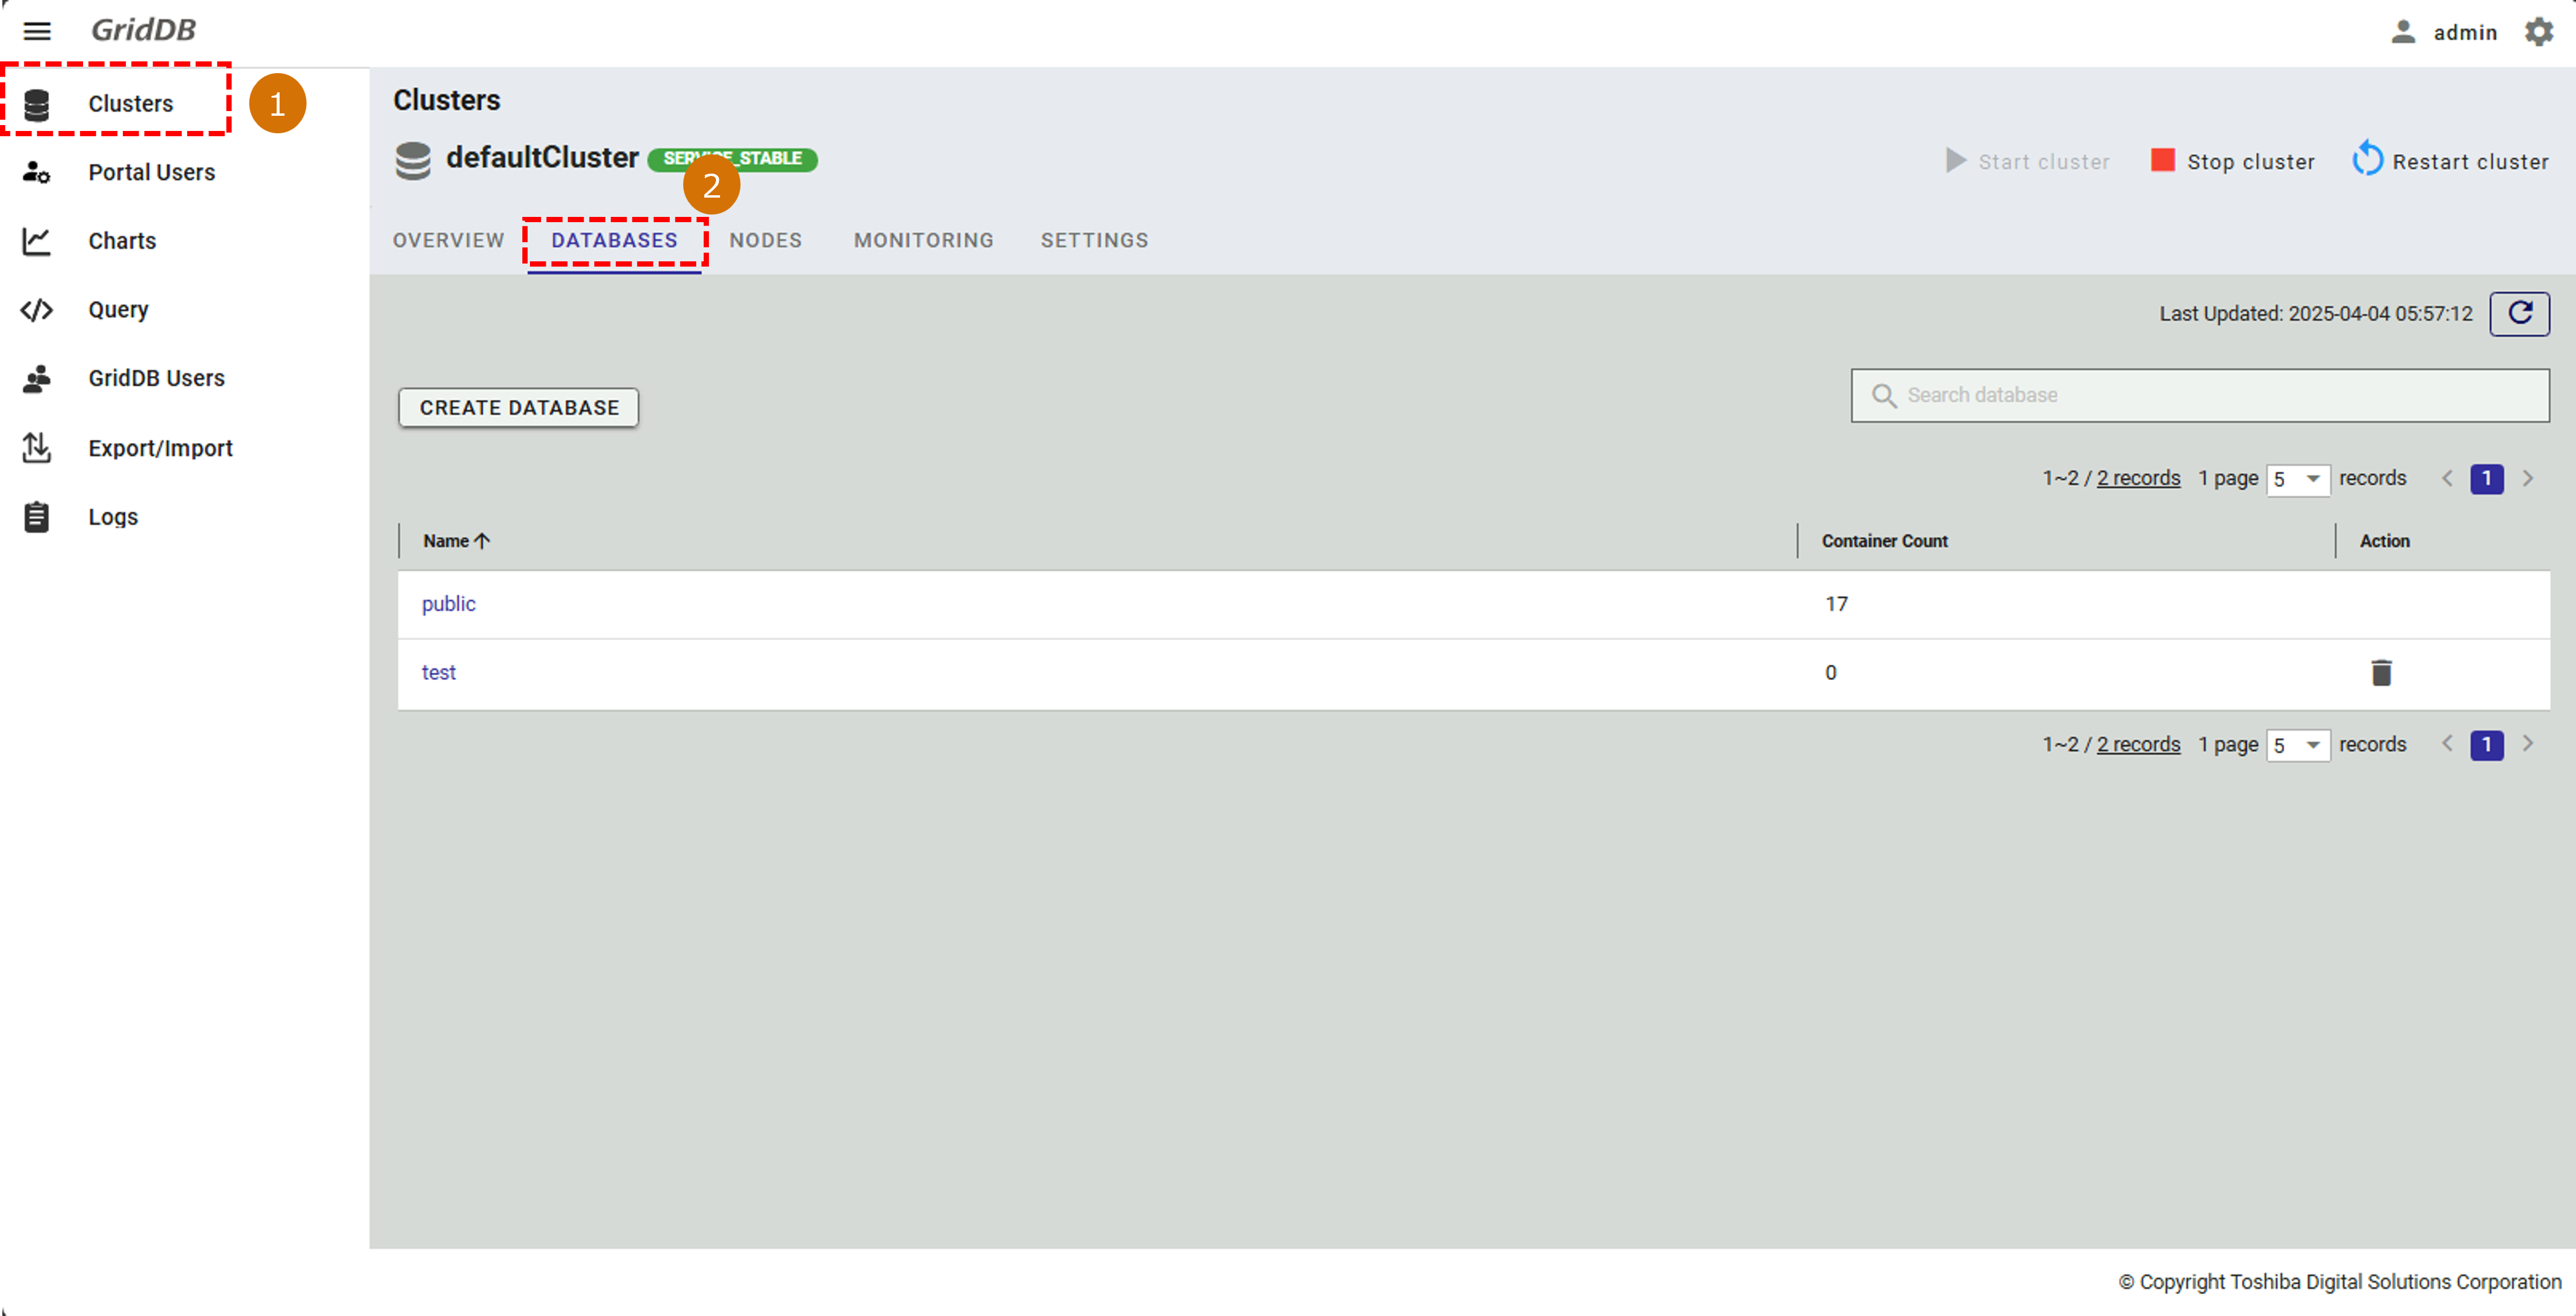The image size is (2576, 1316).
Task: Open Query page from the sidebar
Action: [117, 310]
